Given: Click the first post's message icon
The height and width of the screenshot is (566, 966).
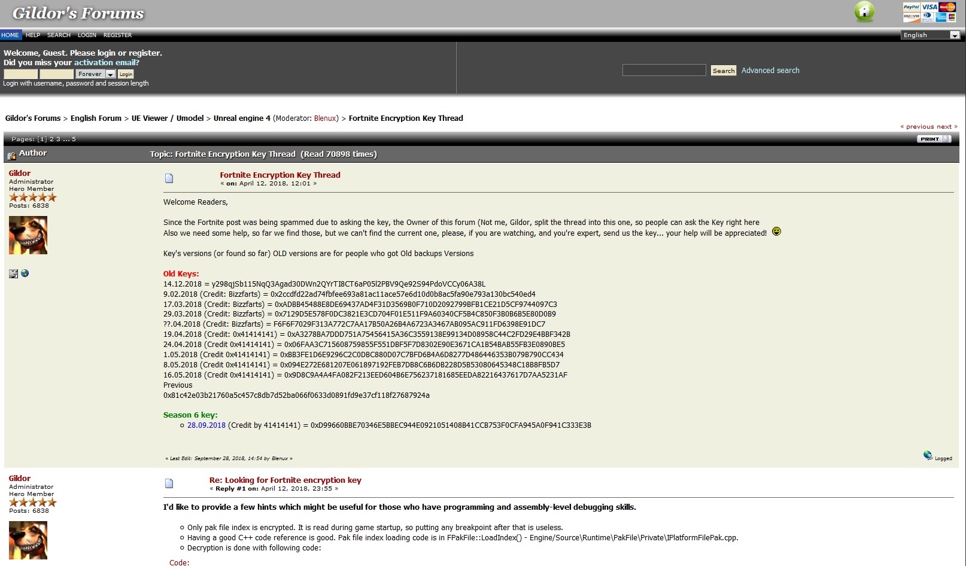Looking at the screenshot, I should click(x=169, y=178).
